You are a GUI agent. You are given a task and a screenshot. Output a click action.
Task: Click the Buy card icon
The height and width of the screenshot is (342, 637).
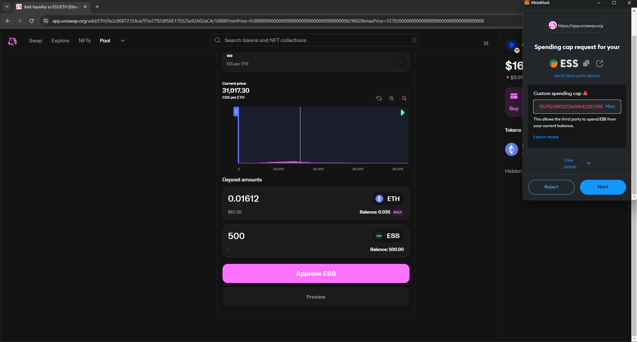pos(514,96)
